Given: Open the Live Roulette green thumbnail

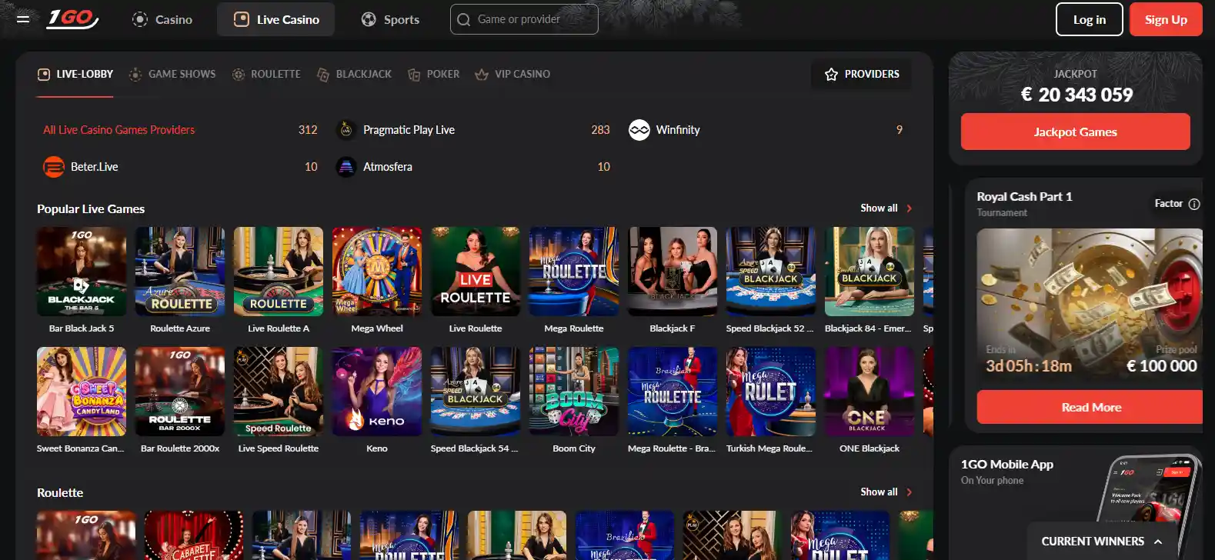Looking at the screenshot, I should [x=476, y=272].
